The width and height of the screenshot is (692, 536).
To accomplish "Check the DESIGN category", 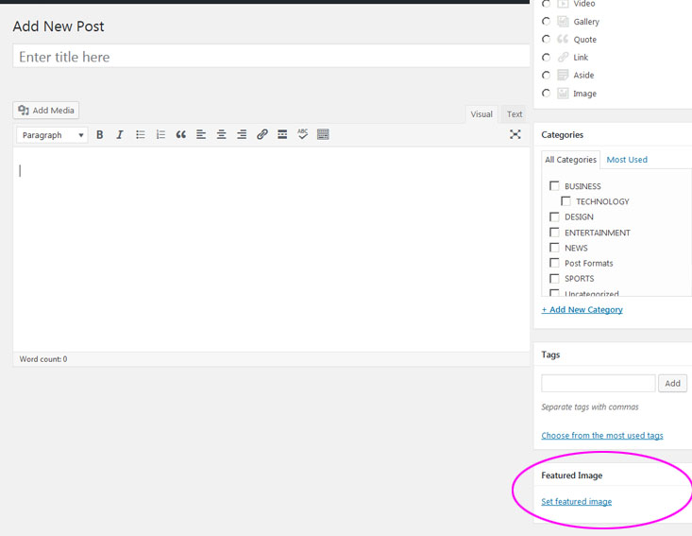I will pyautogui.click(x=554, y=216).
